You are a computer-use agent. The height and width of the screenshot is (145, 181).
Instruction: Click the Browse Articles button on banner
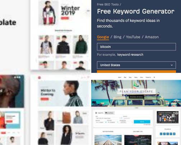point(136,97)
